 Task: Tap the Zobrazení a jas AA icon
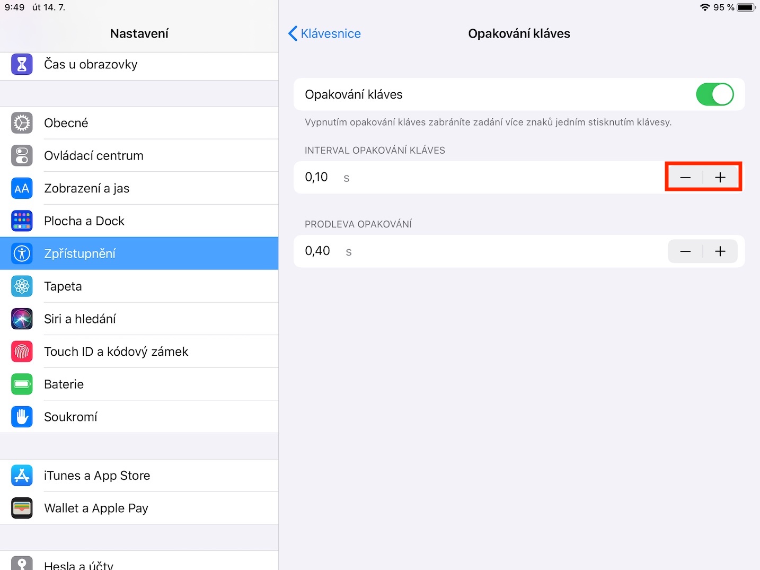coord(22,188)
